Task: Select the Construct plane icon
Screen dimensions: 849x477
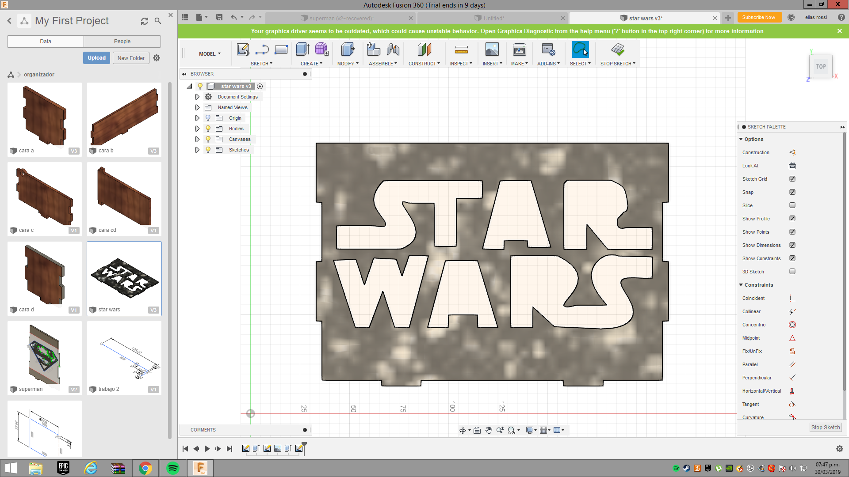Action: (424, 49)
